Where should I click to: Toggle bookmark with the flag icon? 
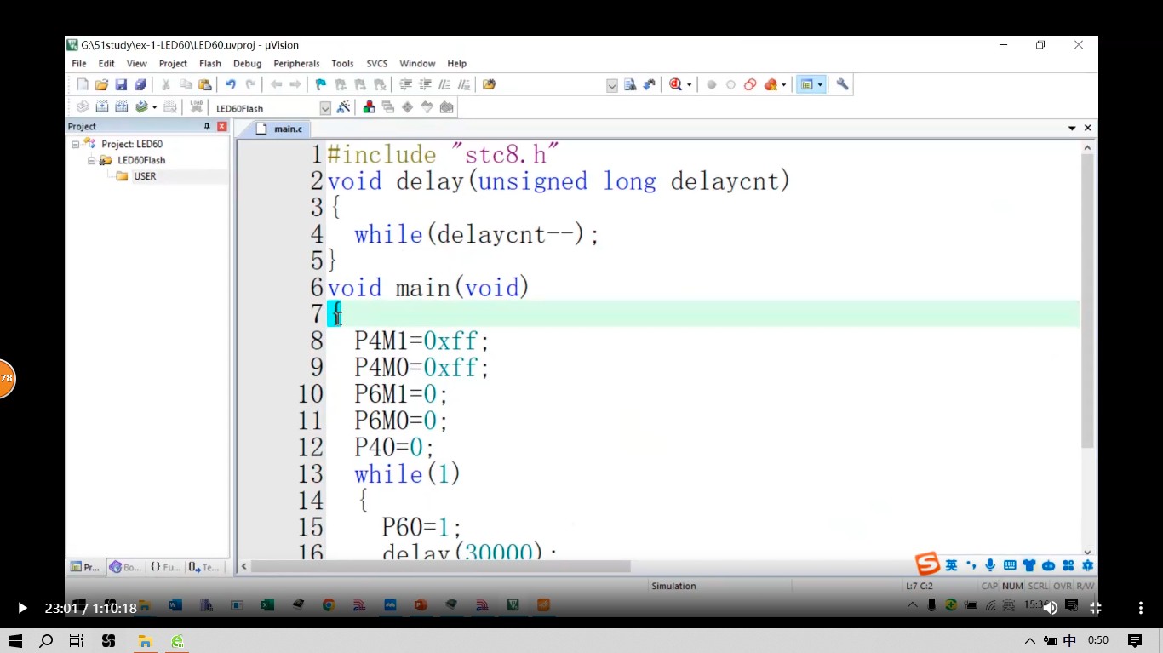click(x=320, y=84)
